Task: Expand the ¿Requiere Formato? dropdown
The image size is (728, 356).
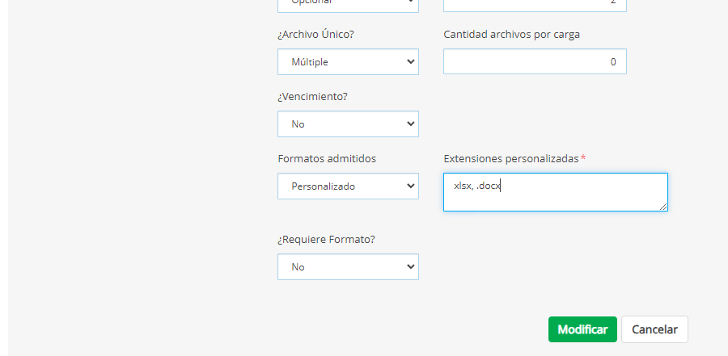Action: (348, 267)
